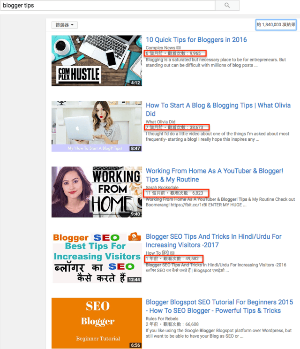
Task: Click verified badge beside How To हिंदी
Action: pos(172,253)
